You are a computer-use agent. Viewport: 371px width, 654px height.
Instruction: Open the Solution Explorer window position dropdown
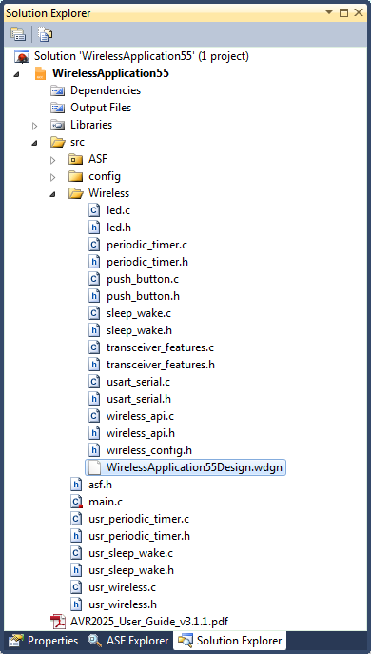pyautogui.click(x=329, y=12)
